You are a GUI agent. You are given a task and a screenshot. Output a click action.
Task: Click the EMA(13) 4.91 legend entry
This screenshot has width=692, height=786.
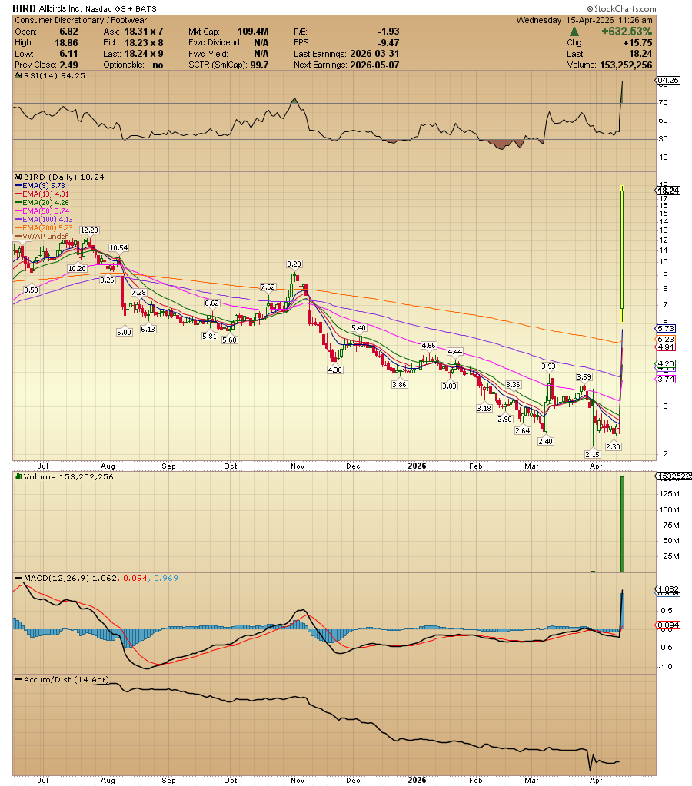[x=42, y=194]
